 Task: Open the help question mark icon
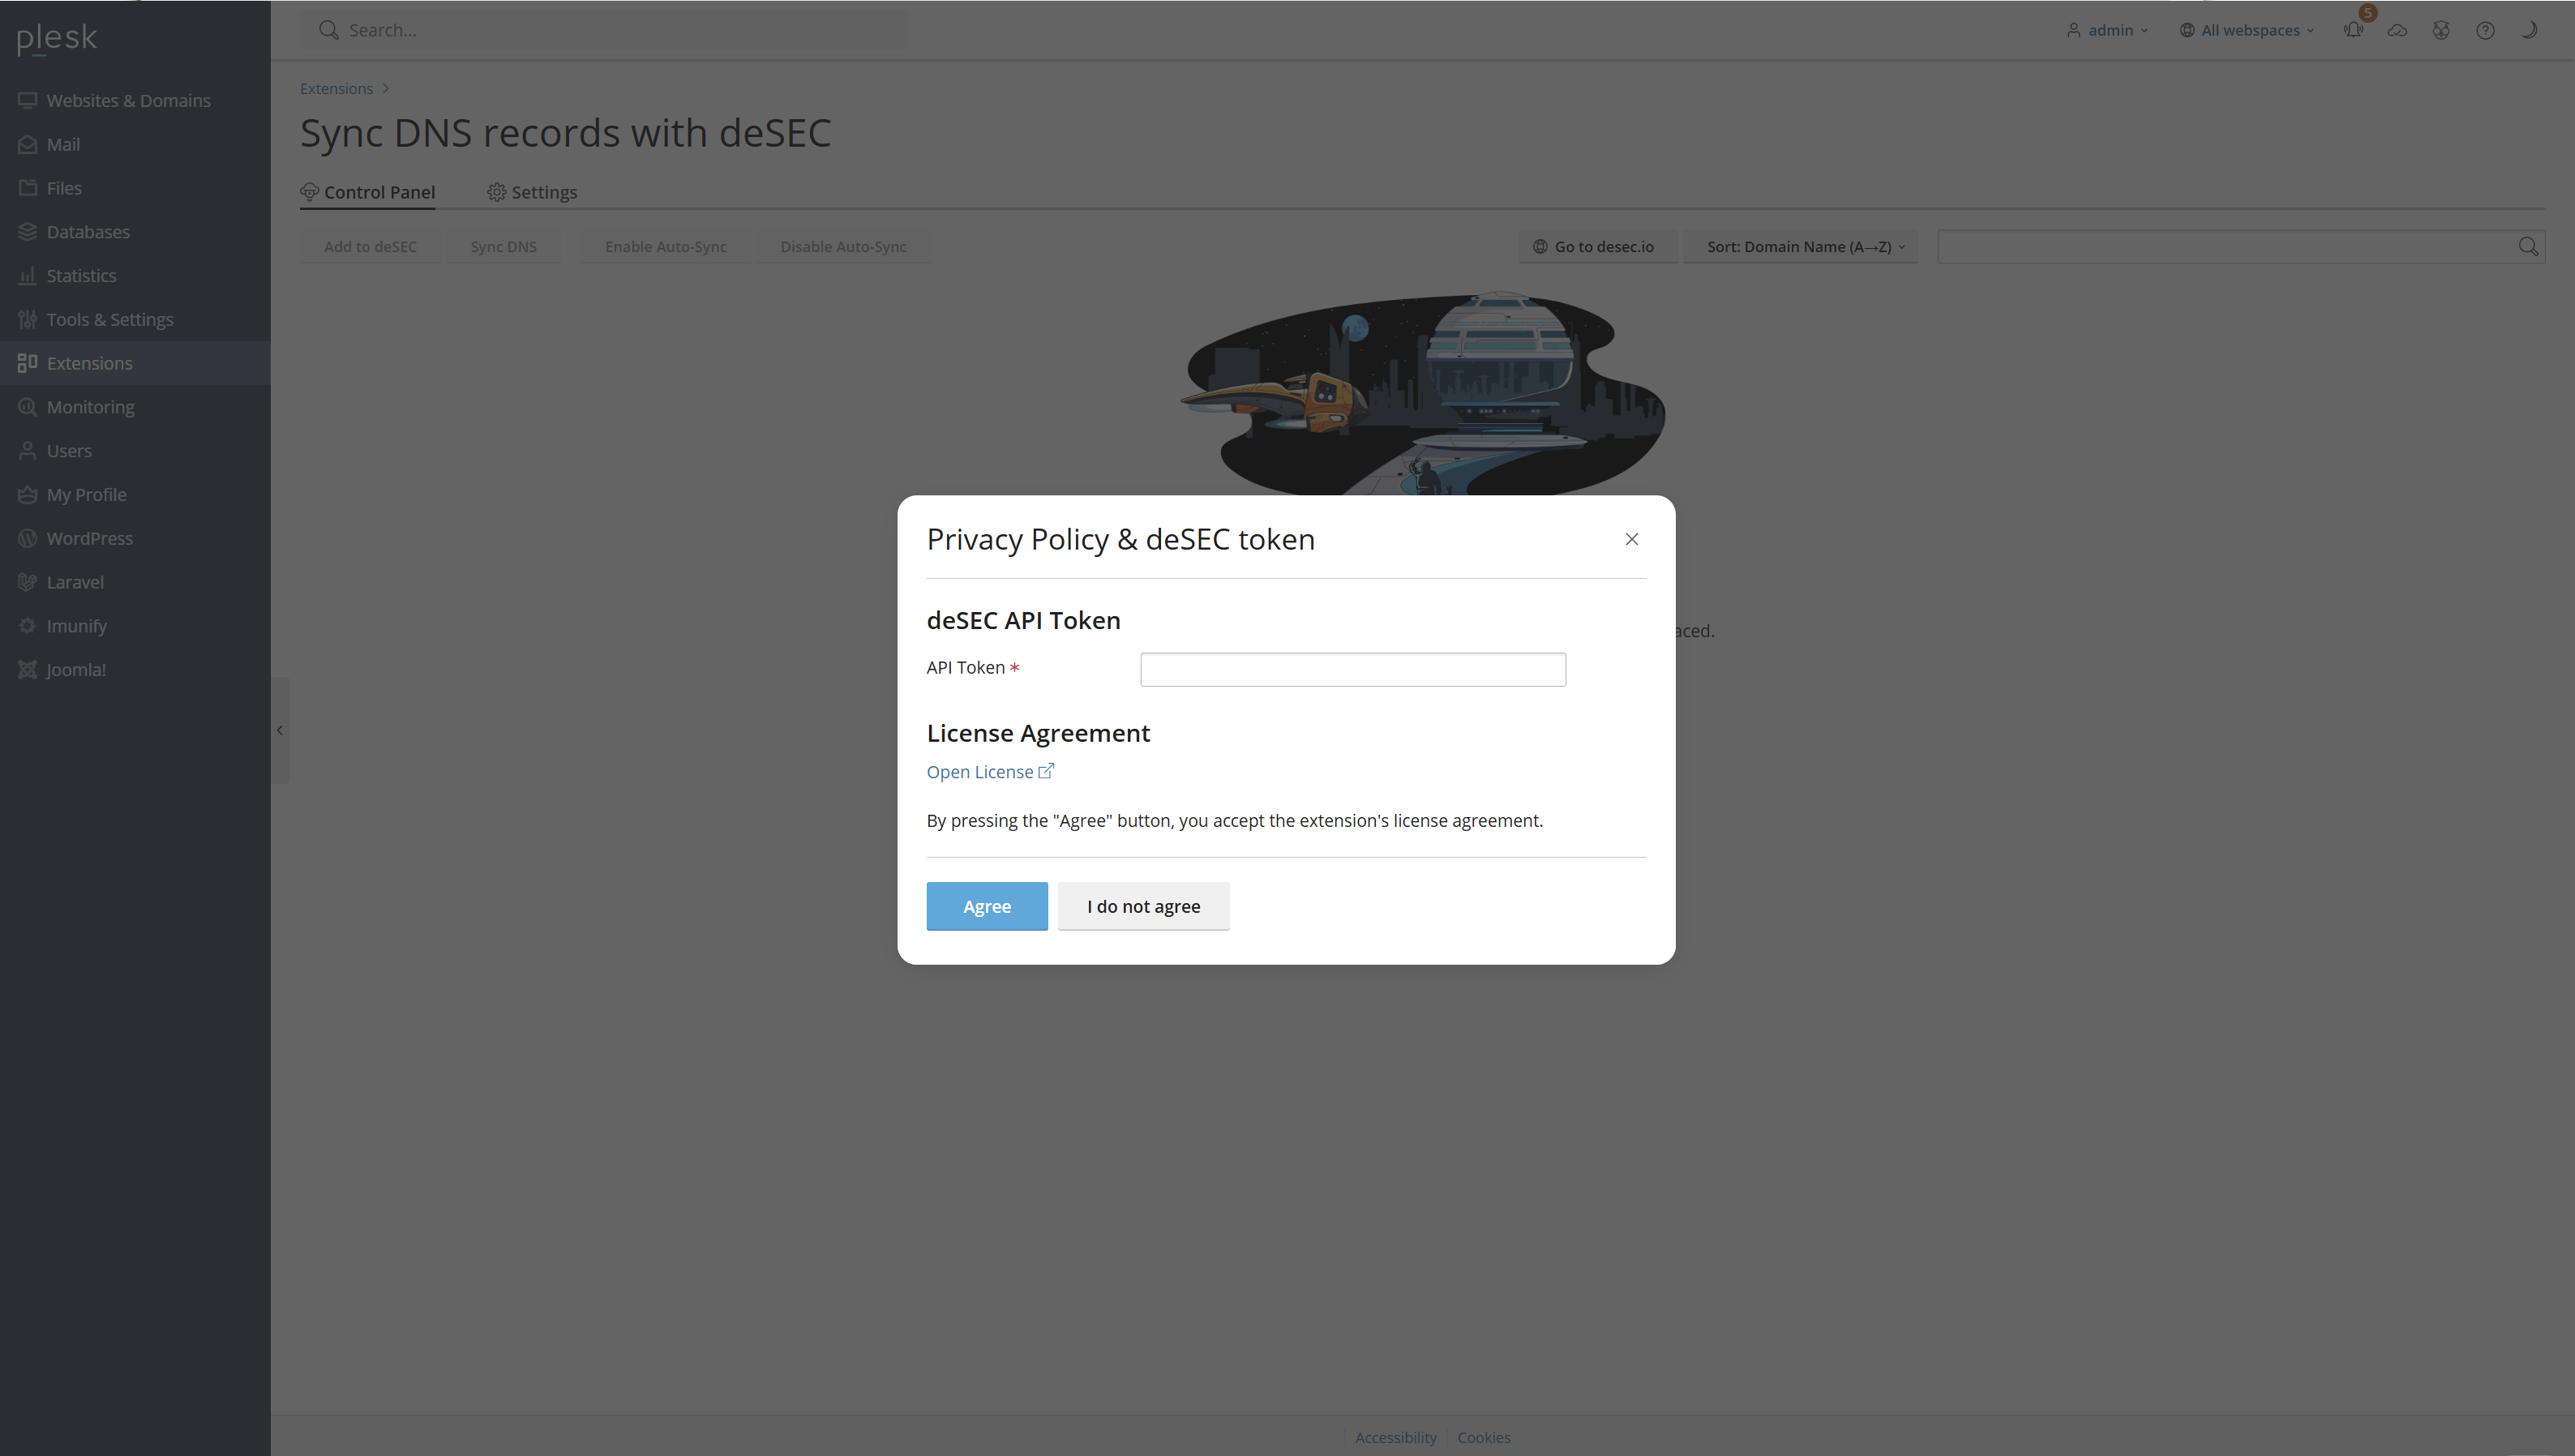(x=2485, y=30)
